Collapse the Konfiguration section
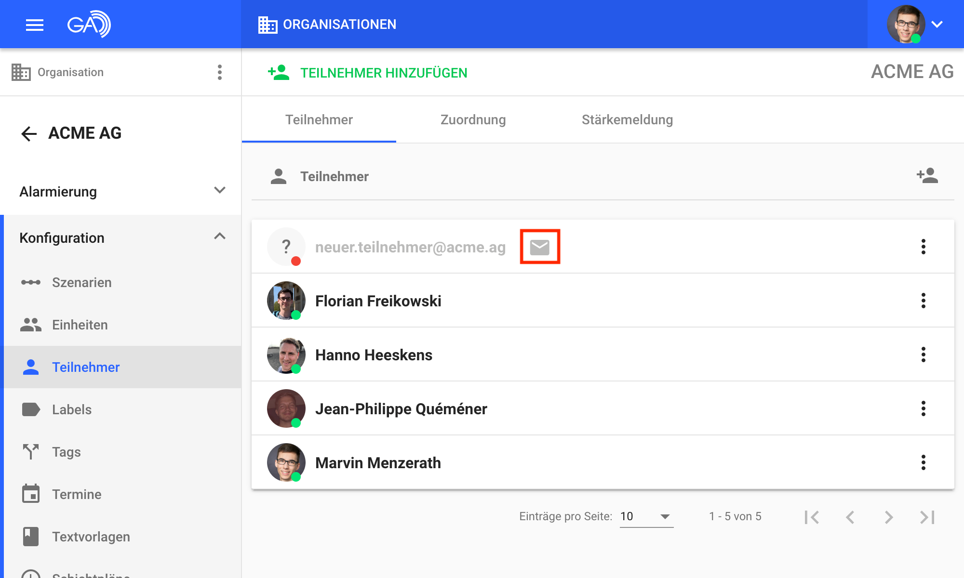 pos(219,237)
